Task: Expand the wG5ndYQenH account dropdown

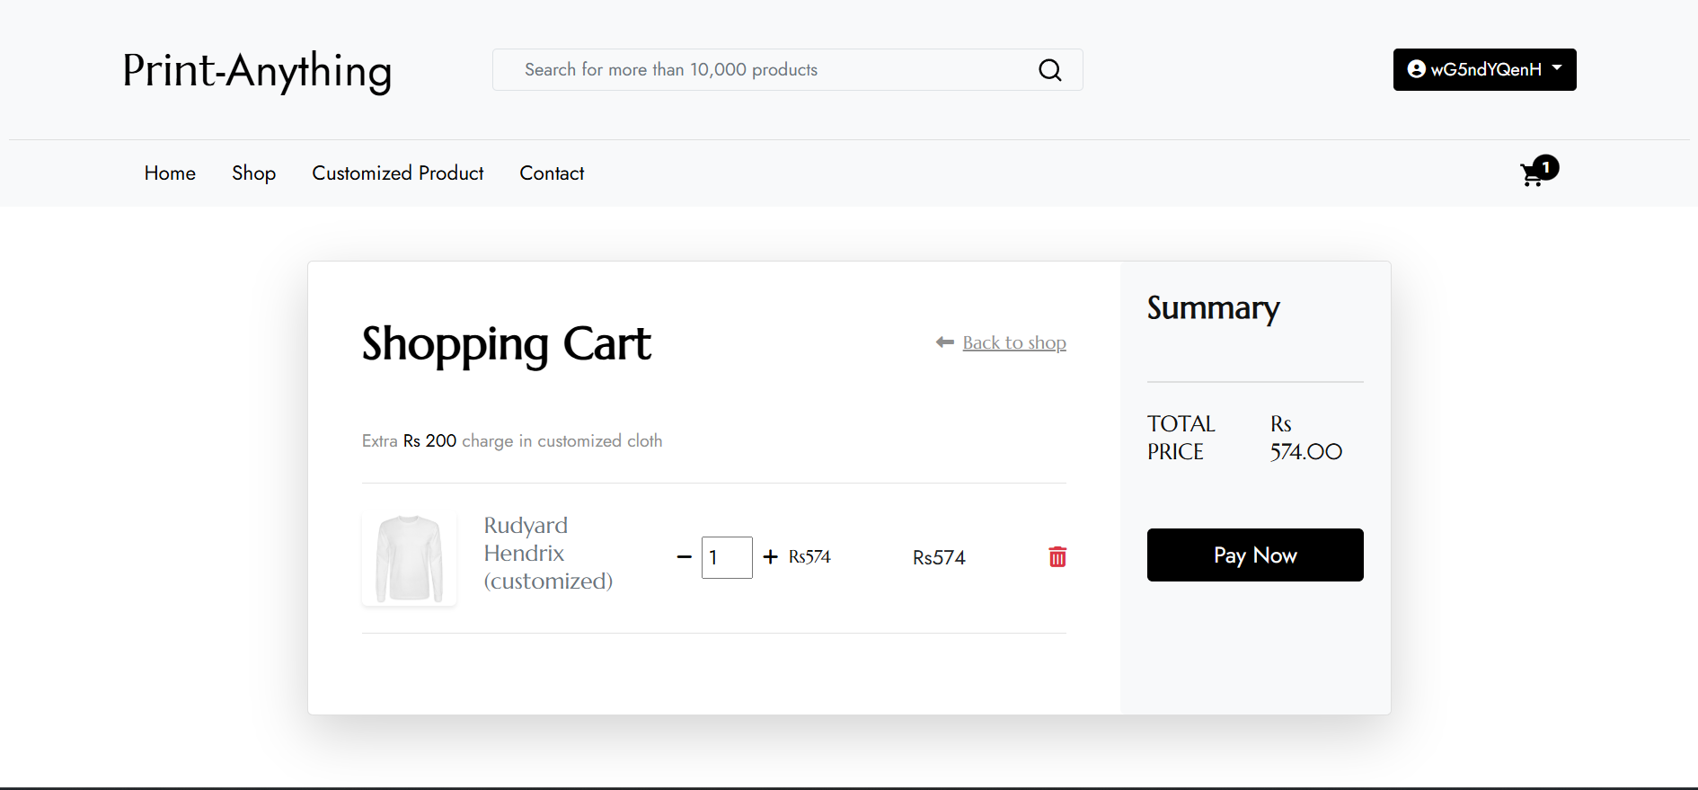Action: tap(1484, 69)
